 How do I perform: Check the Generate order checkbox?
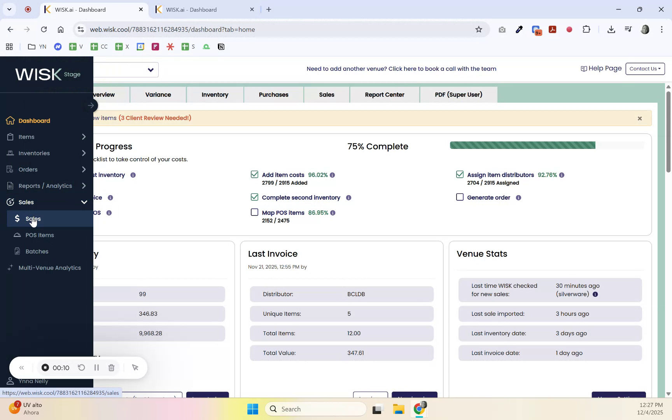(460, 197)
